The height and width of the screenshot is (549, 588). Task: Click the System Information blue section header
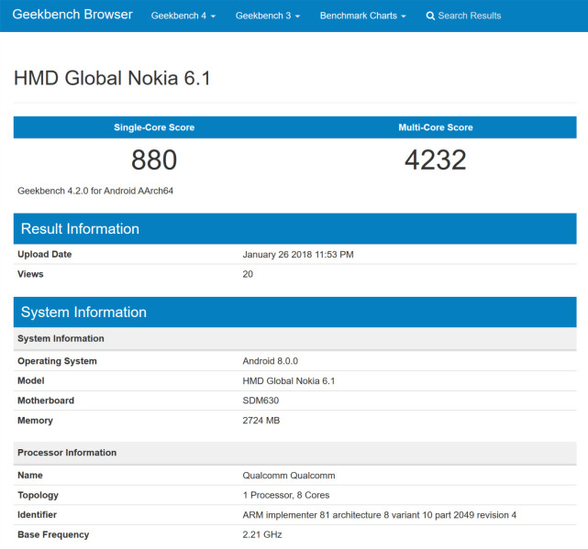(x=83, y=313)
